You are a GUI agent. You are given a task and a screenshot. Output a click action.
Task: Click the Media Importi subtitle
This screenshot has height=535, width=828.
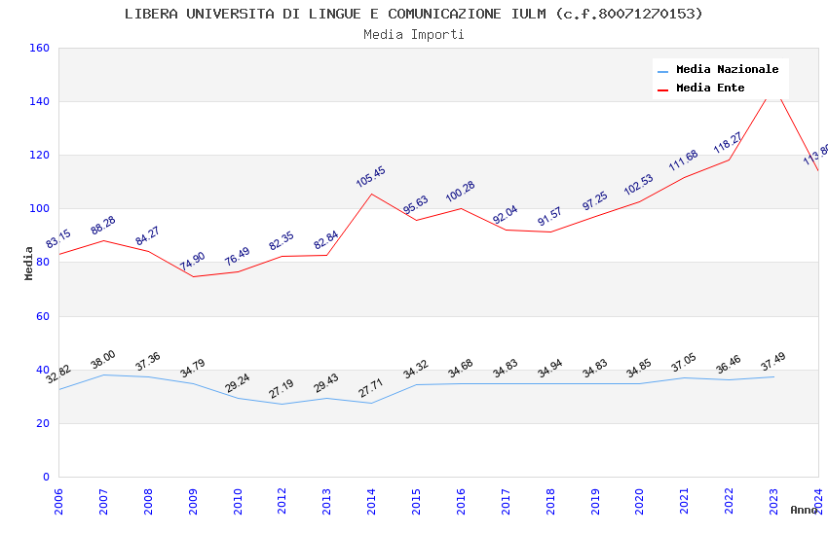pos(413,35)
